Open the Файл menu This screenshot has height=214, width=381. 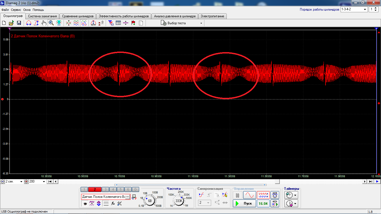click(x=5, y=9)
